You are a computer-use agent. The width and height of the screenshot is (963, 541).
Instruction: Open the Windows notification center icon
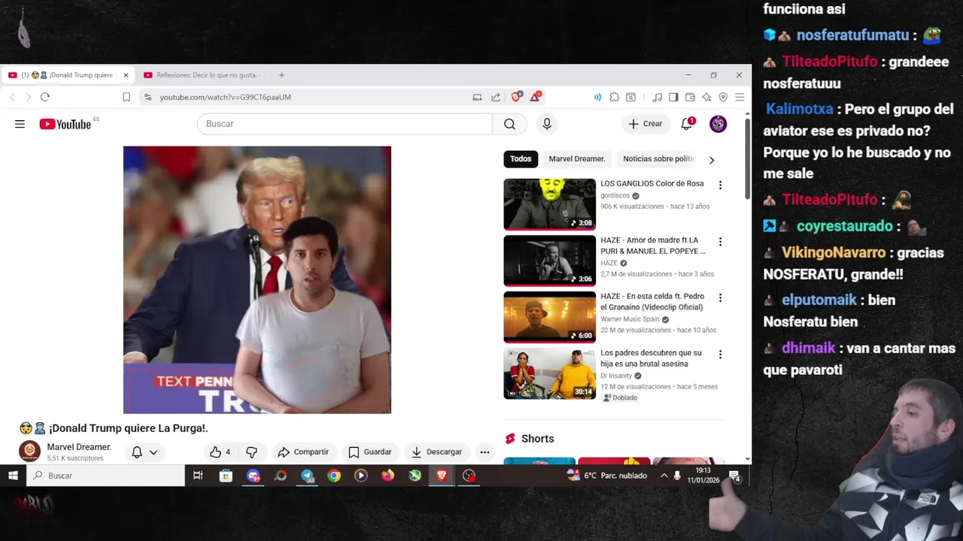point(734,476)
